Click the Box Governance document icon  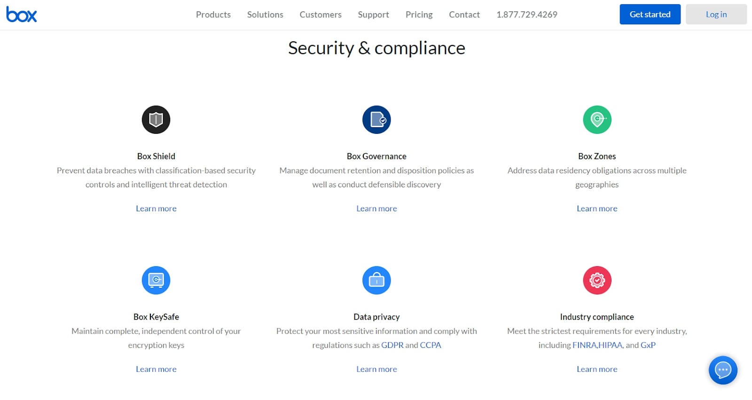(x=376, y=120)
